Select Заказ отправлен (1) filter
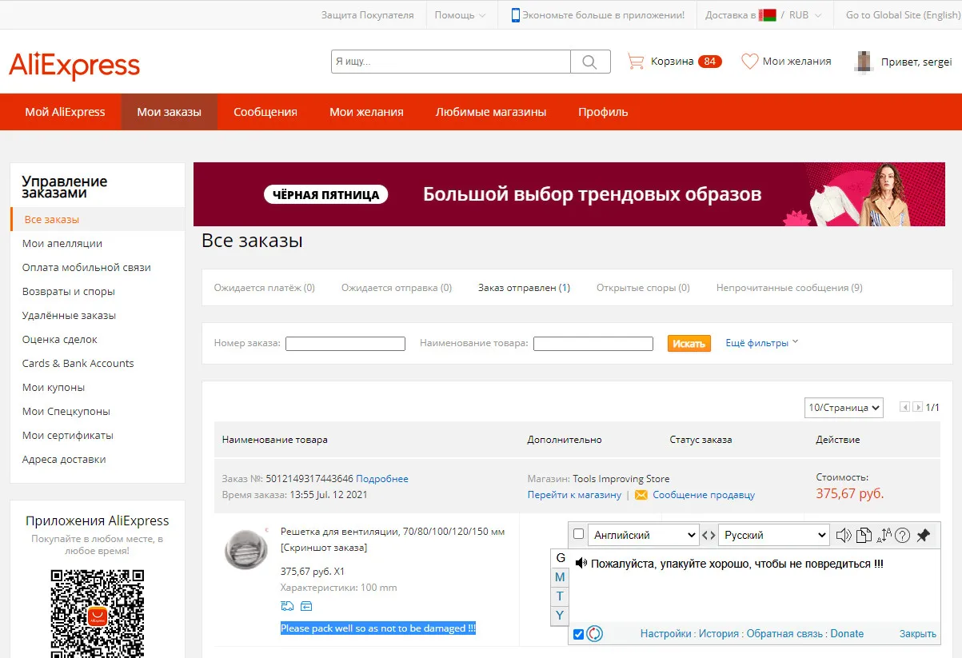 pos(524,288)
